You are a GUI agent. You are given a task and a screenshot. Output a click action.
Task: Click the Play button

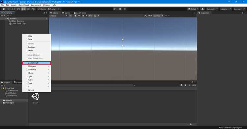tap(115, 9)
